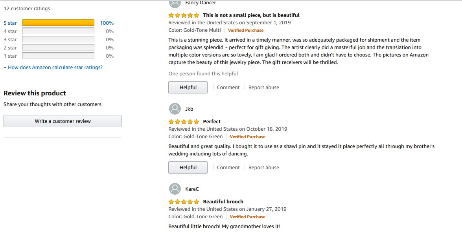
Task: Click the 5 star yellow rating bar
Action: 58,23
